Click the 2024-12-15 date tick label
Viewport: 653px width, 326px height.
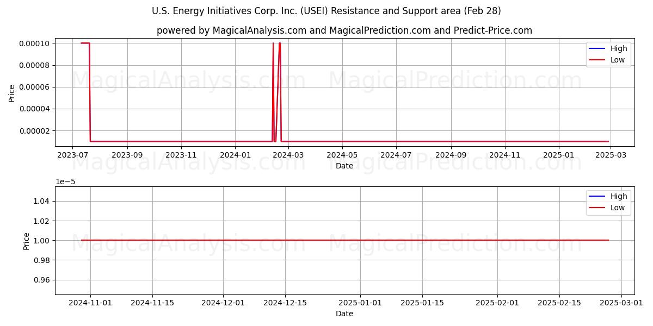285,303
